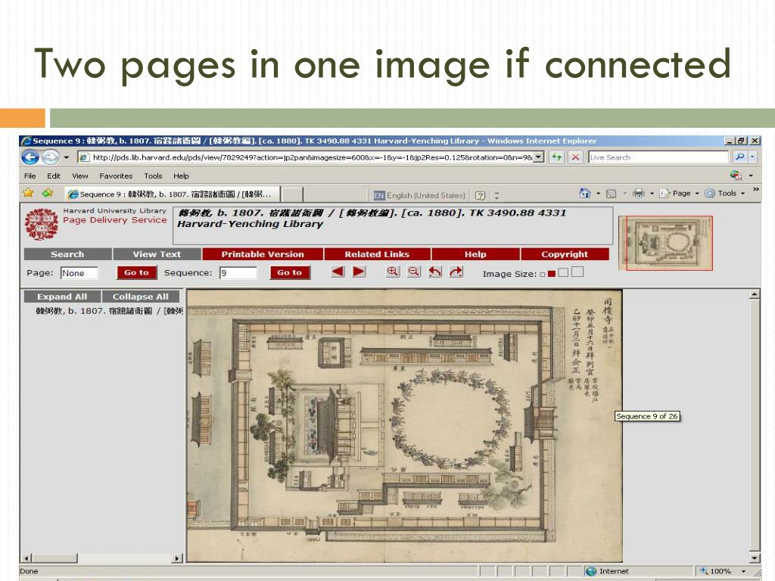Click Add to Favorites star-plus icon
Image resolution: width=775 pixels, height=581 pixels.
coord(48,193)
